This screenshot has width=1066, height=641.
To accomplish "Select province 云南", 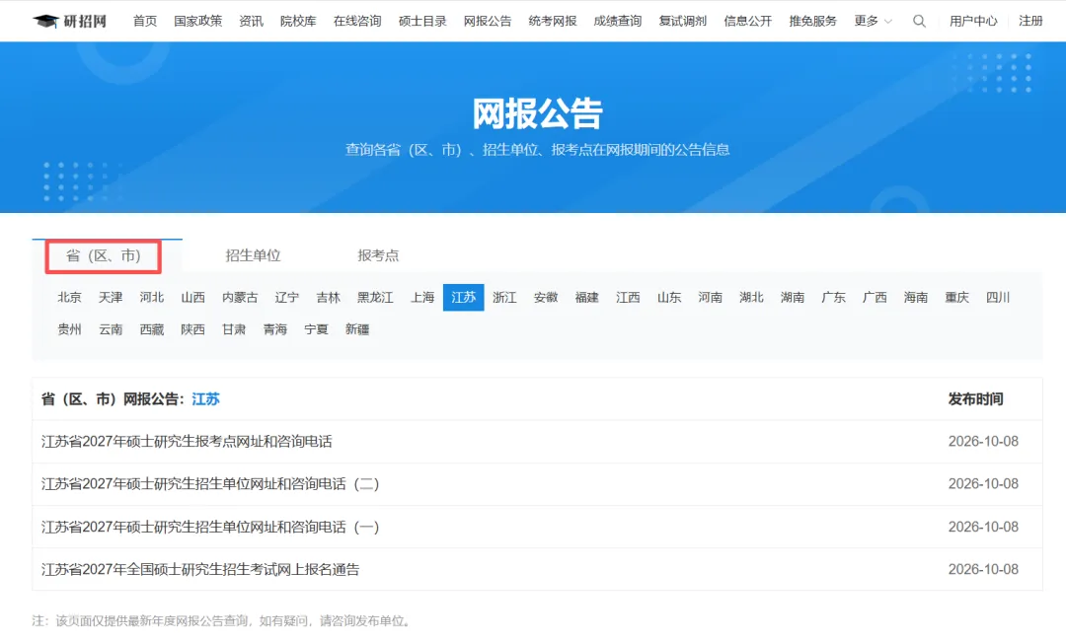I will [111, 329].
